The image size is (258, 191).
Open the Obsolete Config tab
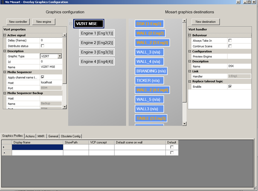pyautogui.click(x=71, y=136)
